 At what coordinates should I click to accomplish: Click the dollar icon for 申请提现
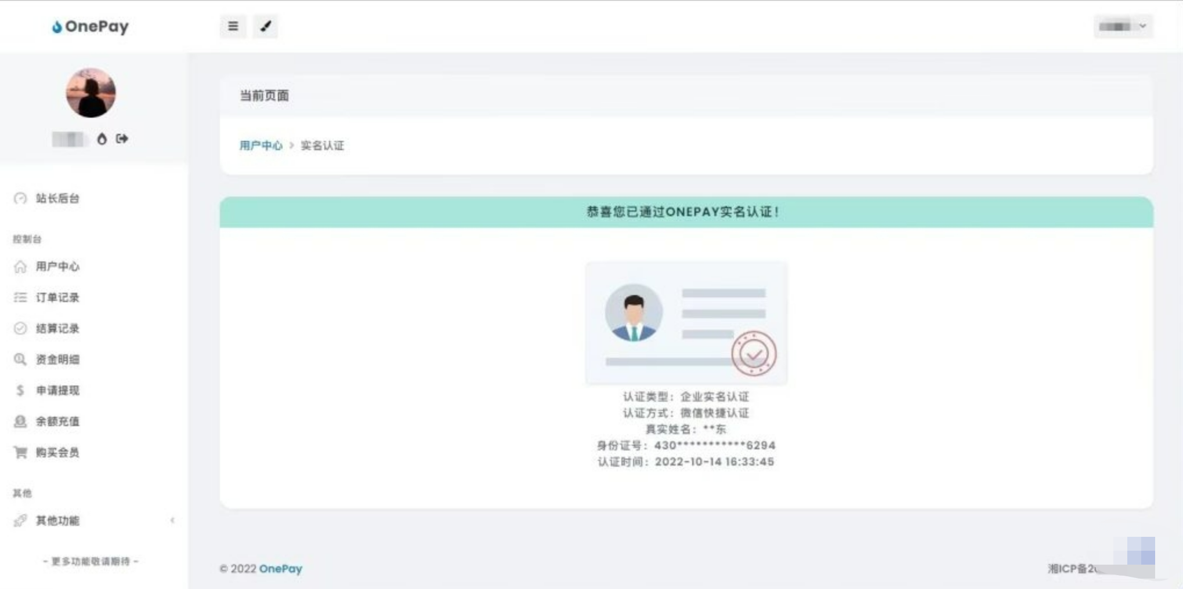[x=20, y=390]
